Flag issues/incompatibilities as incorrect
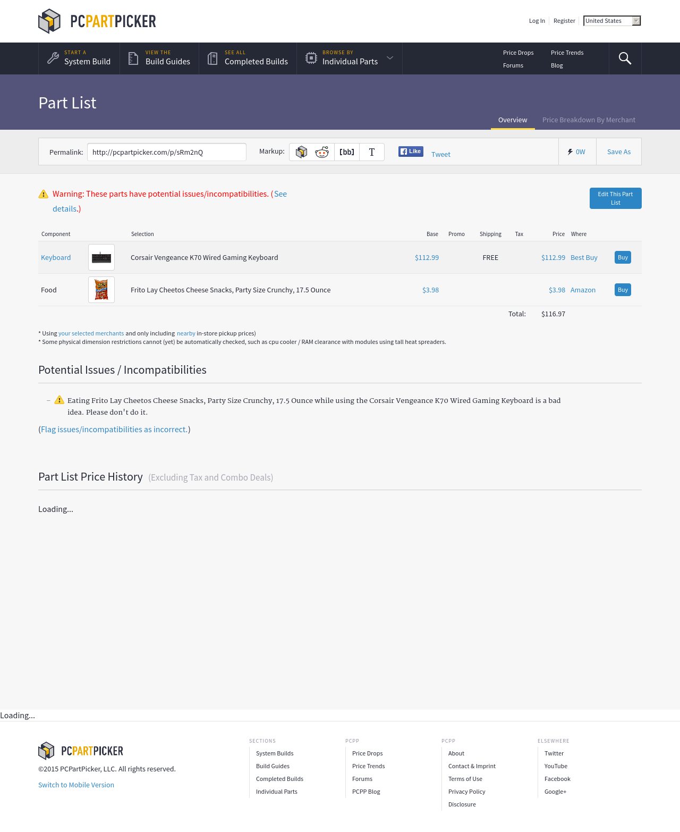 point(114,429)
